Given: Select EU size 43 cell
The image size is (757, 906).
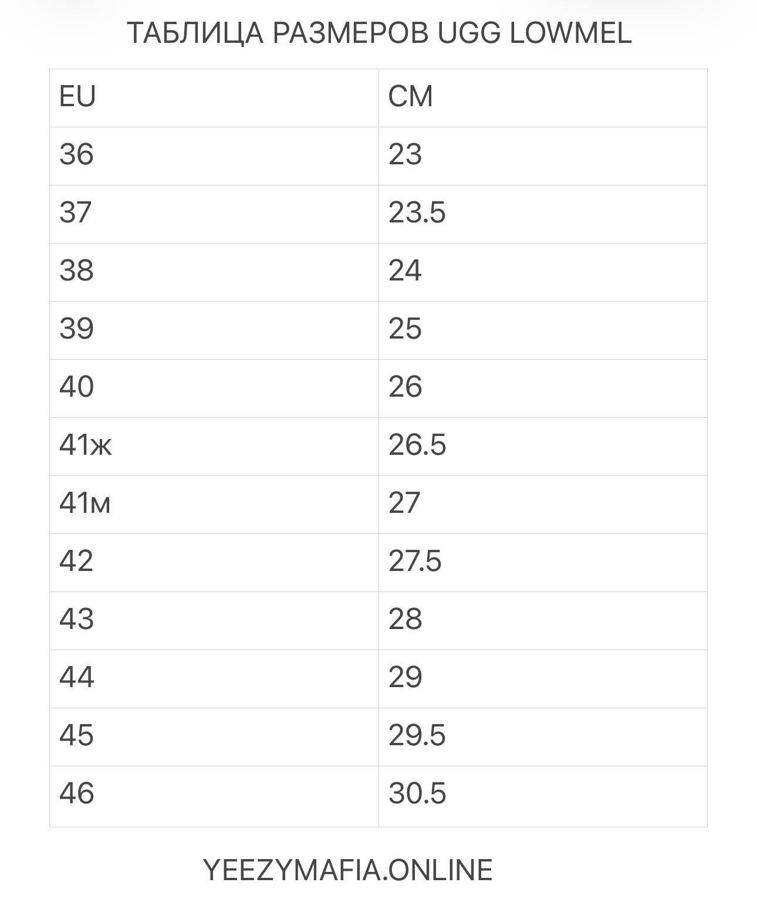Looking at the screenshot, I should click(x=76, y=619).
